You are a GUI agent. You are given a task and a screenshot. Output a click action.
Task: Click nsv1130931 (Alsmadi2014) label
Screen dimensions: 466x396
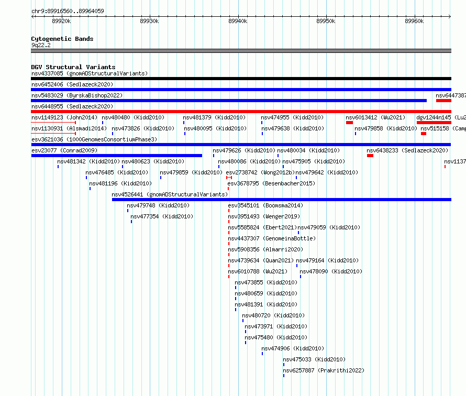pos(69,128)
